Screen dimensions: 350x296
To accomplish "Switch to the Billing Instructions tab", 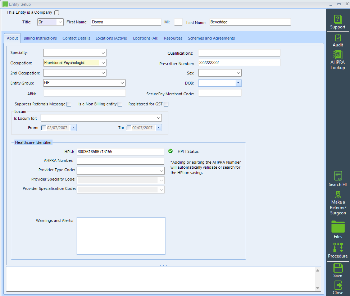I will click(x=40, y=38).
